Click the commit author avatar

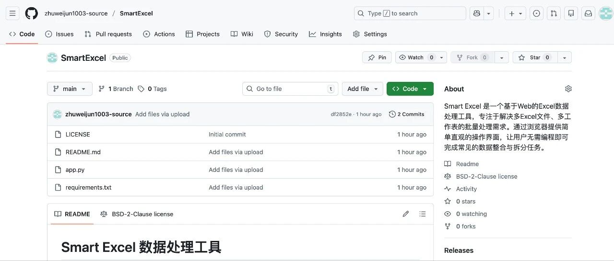[58, 114]
